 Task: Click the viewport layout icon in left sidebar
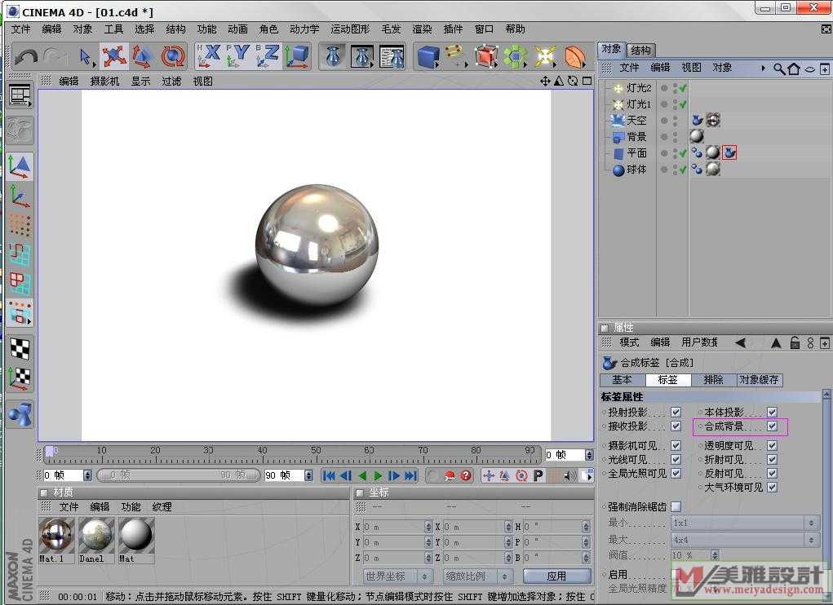point(20,96)
